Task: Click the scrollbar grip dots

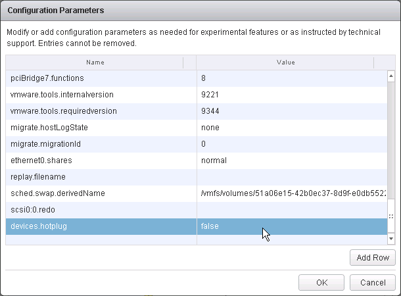Action: (390, 216)
